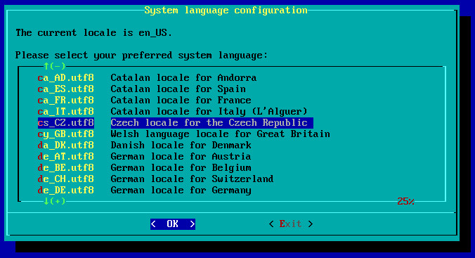Screen dimensions: 475x258
Task: Click the up arrow scroll indicator
Action: point(46,66)
